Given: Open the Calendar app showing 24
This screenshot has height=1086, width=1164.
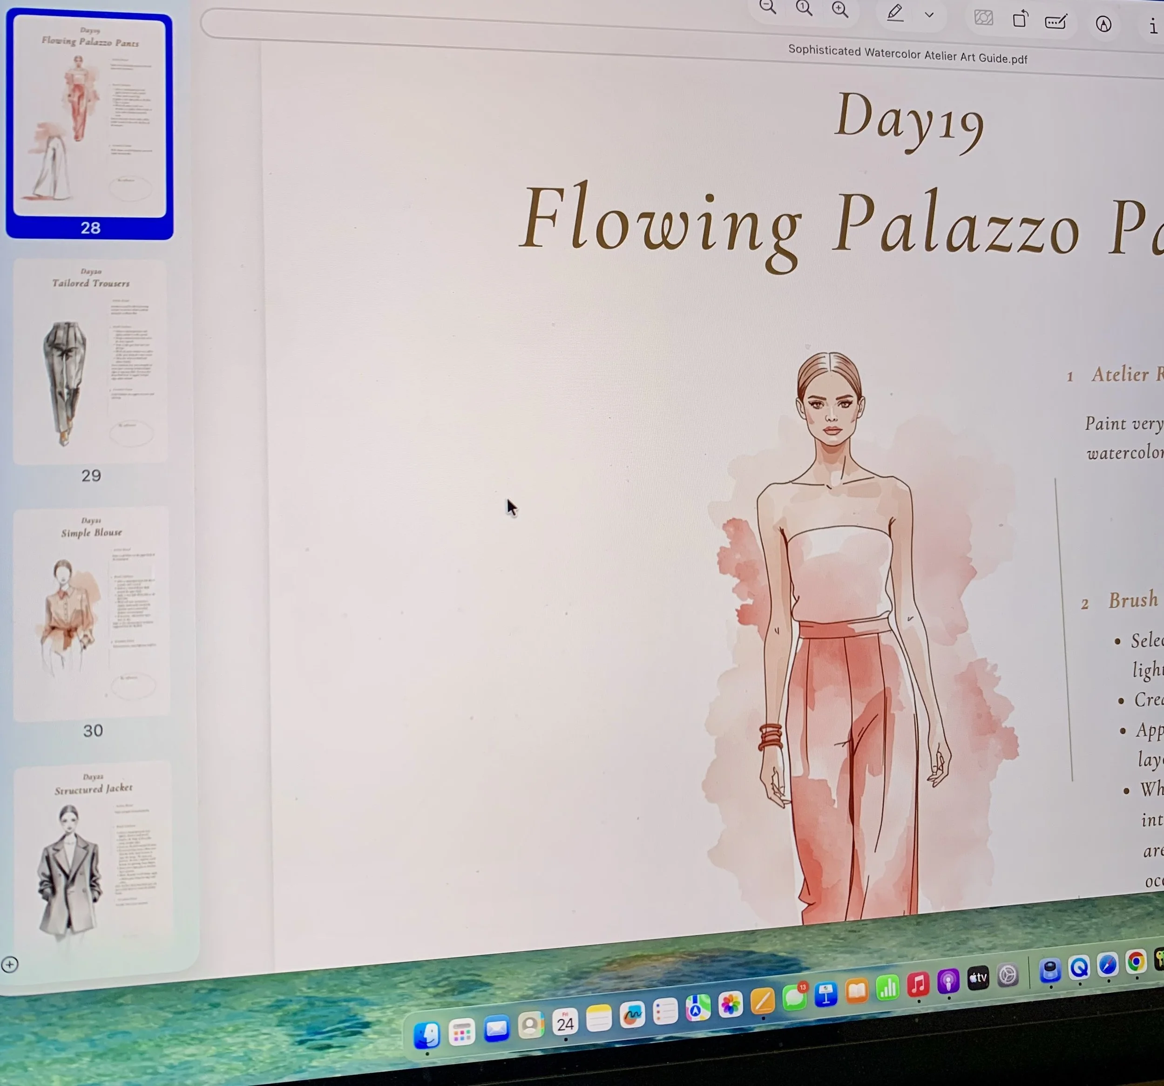Looking at the screenshot, I should point(566,1022).
